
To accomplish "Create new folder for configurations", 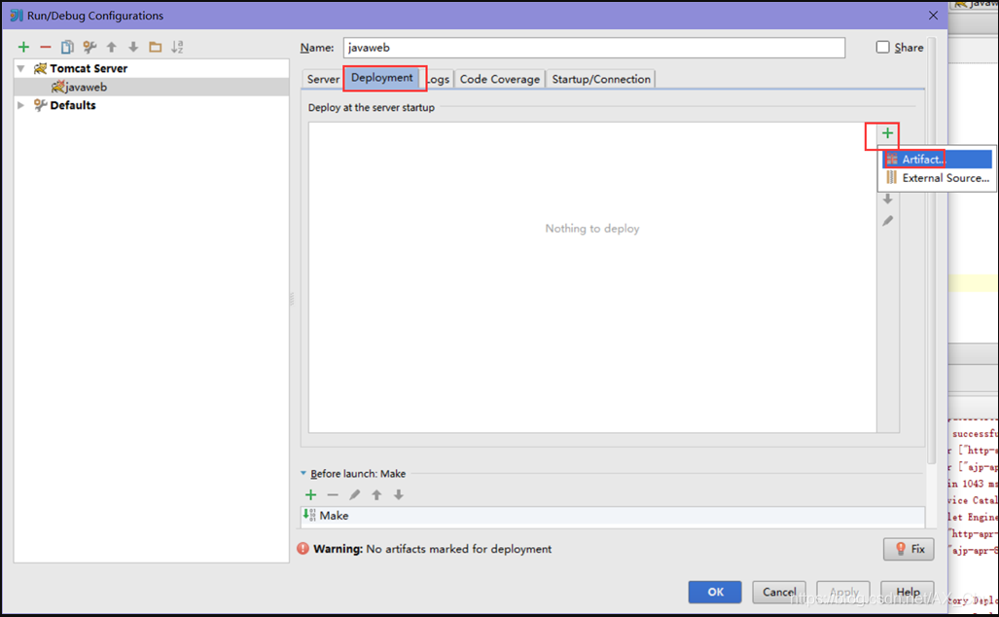I will 155,47.
